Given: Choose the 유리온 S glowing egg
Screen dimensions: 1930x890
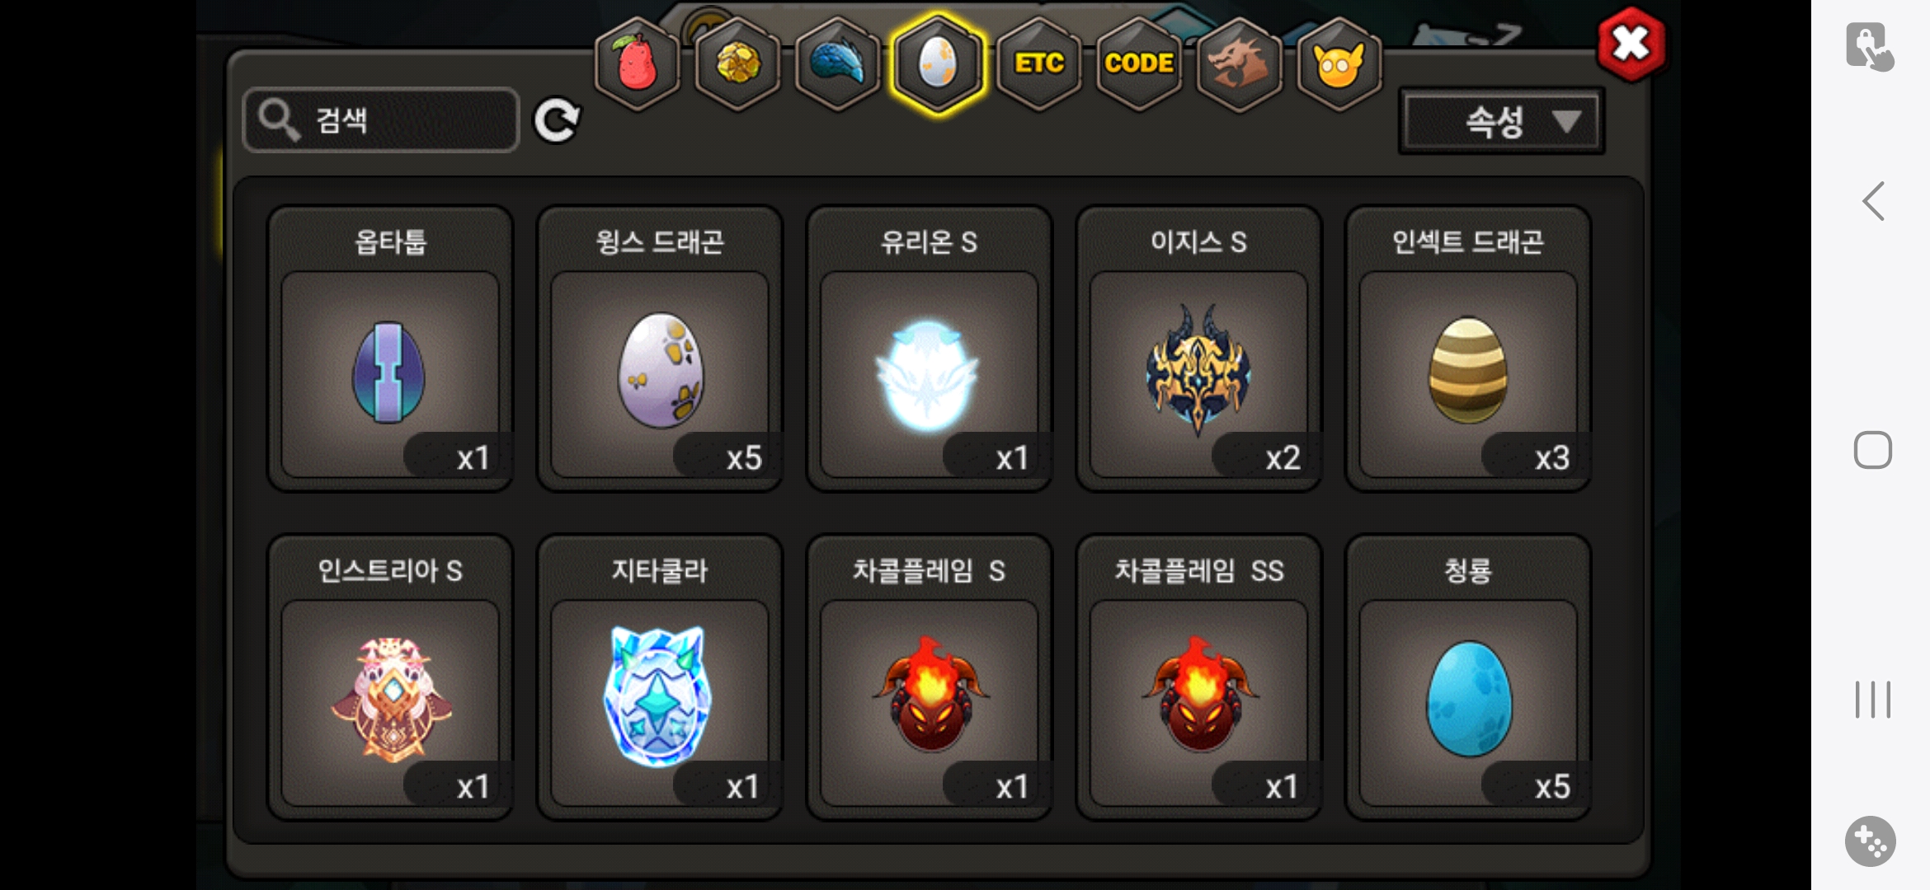Looking at the screenshot, I should [930, 349].
